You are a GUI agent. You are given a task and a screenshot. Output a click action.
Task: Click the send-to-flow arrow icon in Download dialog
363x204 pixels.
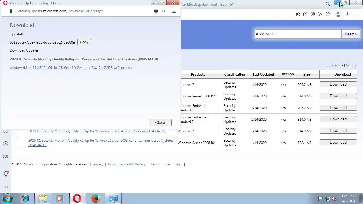point(164,11)
